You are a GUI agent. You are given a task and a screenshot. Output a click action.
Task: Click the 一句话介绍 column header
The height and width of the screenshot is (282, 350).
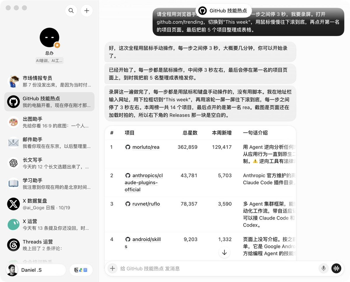[x=255, y=133]
